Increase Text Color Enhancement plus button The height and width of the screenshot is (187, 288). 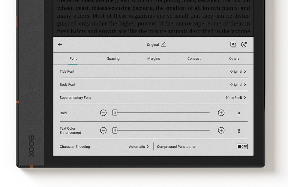pos(221,130)
